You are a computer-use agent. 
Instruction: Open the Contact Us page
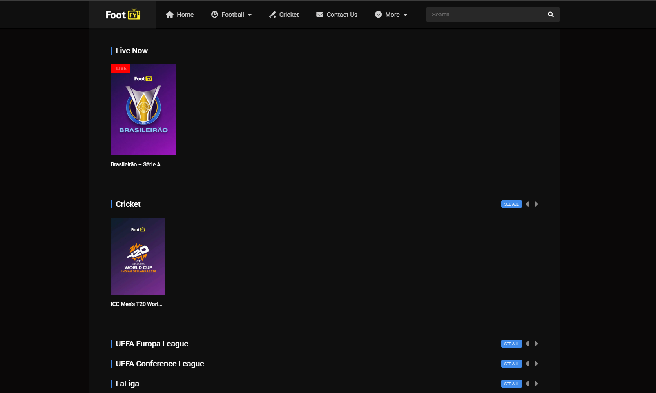(x=337, y=15)
